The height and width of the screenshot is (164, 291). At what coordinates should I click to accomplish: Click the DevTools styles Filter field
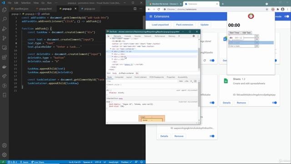[142, 81]
